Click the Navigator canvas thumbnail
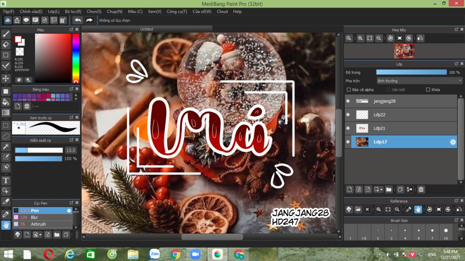 click(x=404, y=51)
